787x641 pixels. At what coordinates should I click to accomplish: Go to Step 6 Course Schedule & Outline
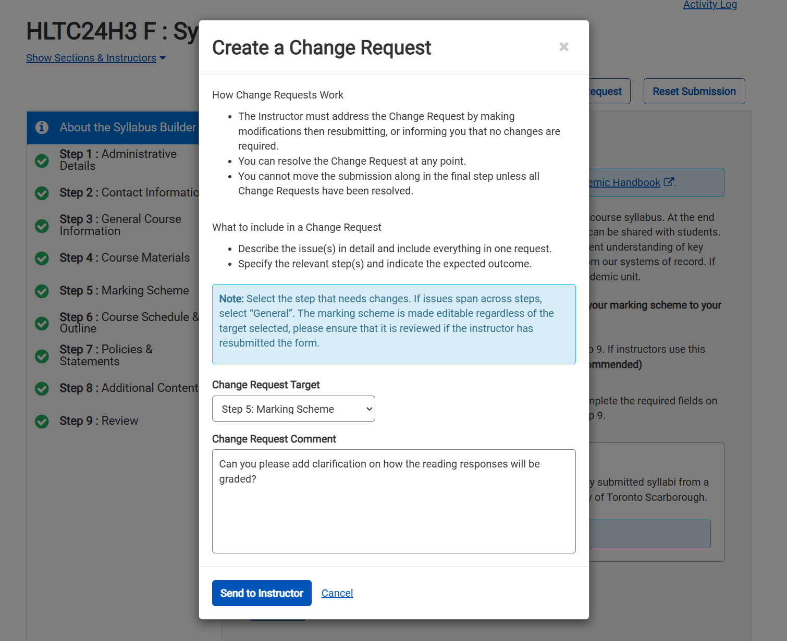pos(128,323)
